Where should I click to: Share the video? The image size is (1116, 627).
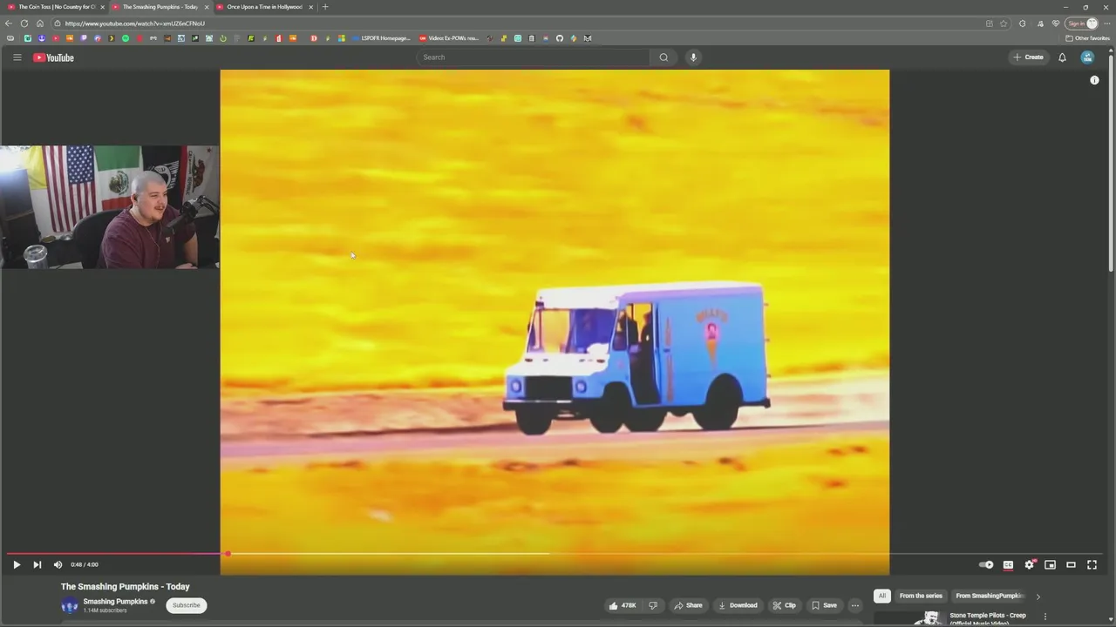[x=687, y=605]
